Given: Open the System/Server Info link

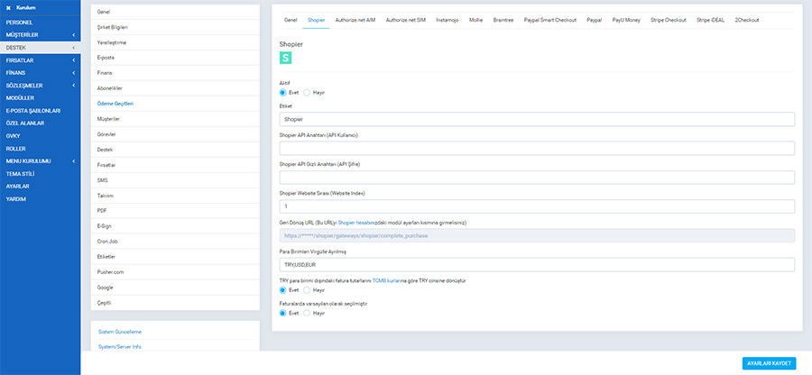Looking at the screenshot, I should pyautogui.click(x=120, y=346).
